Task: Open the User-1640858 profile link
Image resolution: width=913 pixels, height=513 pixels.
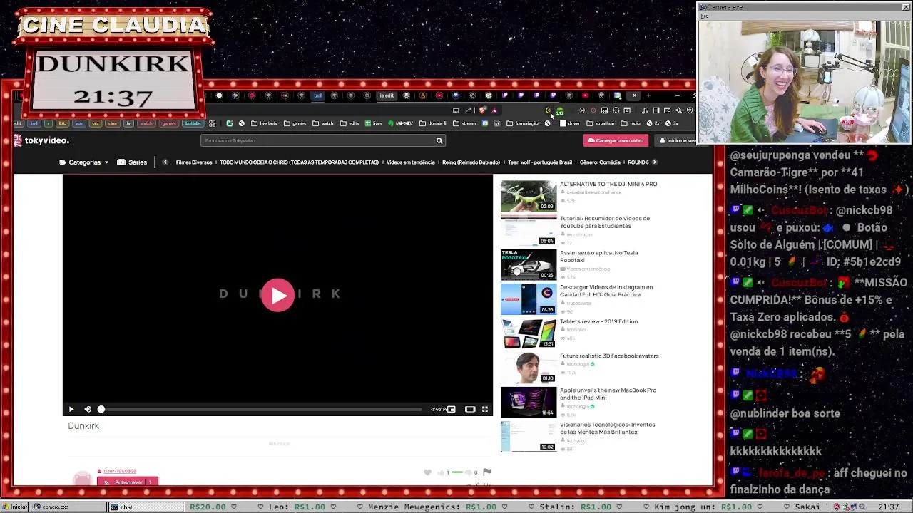Action: click(x=119, y=471)
